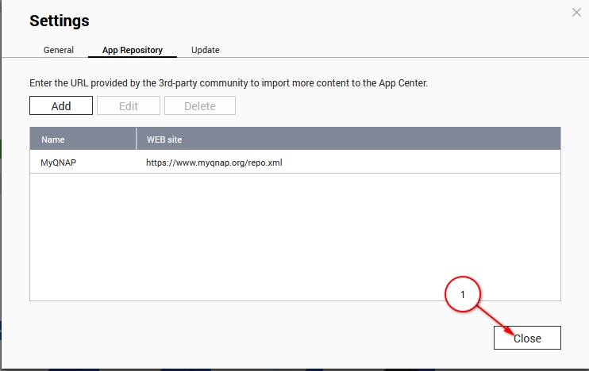Click divider between Name and WEB site headers

(136, 140)
